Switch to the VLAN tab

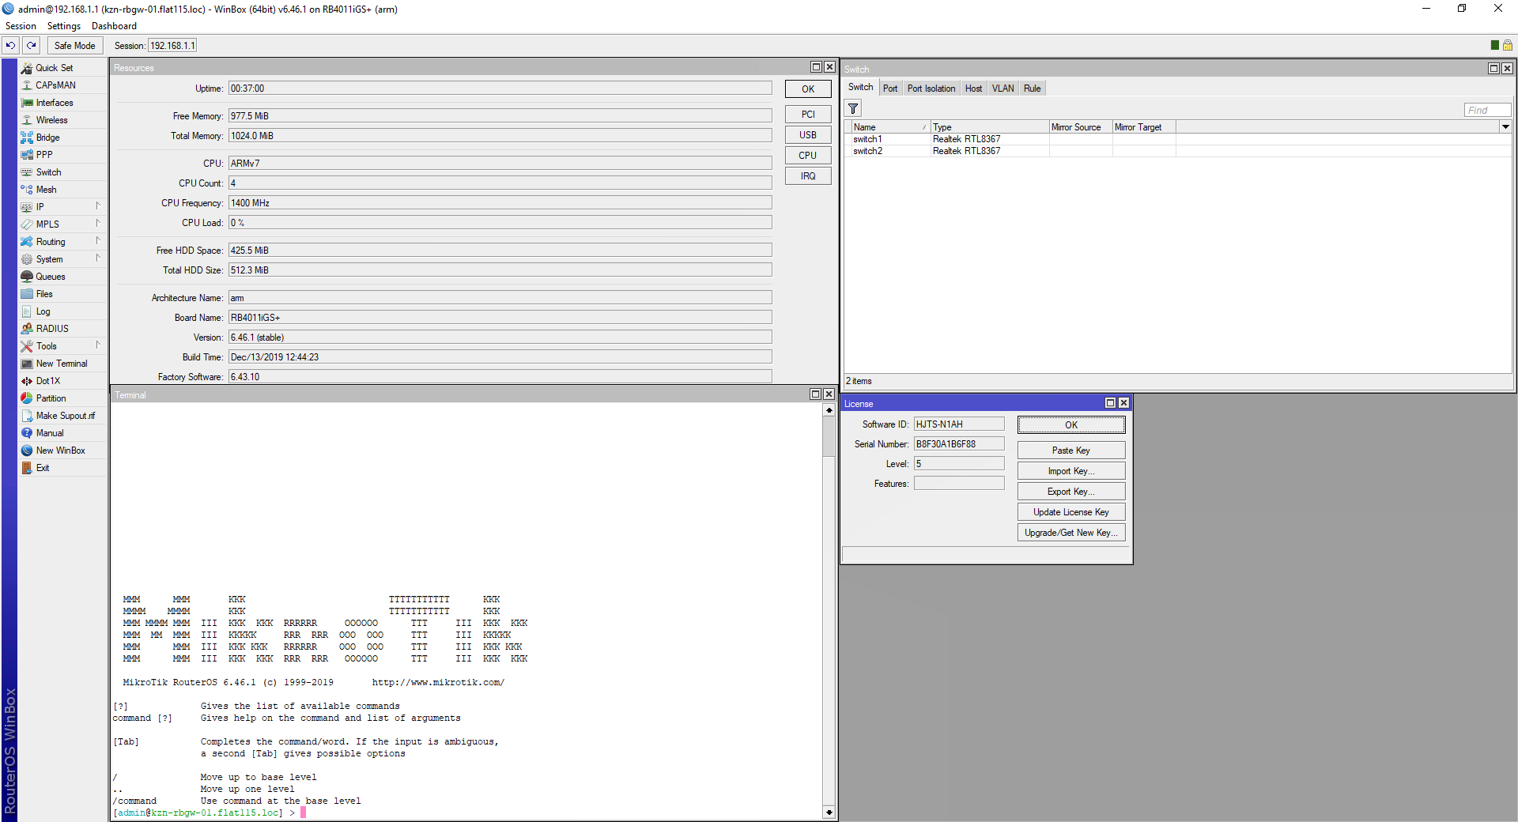pyautogui.click(x=1003, y=89)
